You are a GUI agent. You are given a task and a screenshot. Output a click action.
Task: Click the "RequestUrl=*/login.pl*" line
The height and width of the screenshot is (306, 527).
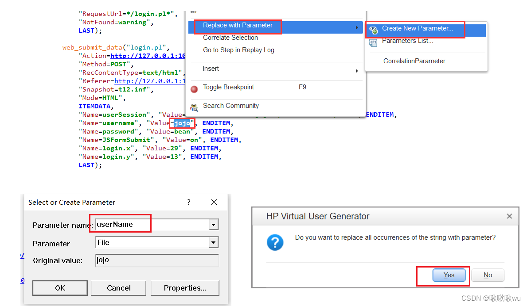tap(128, 14)
